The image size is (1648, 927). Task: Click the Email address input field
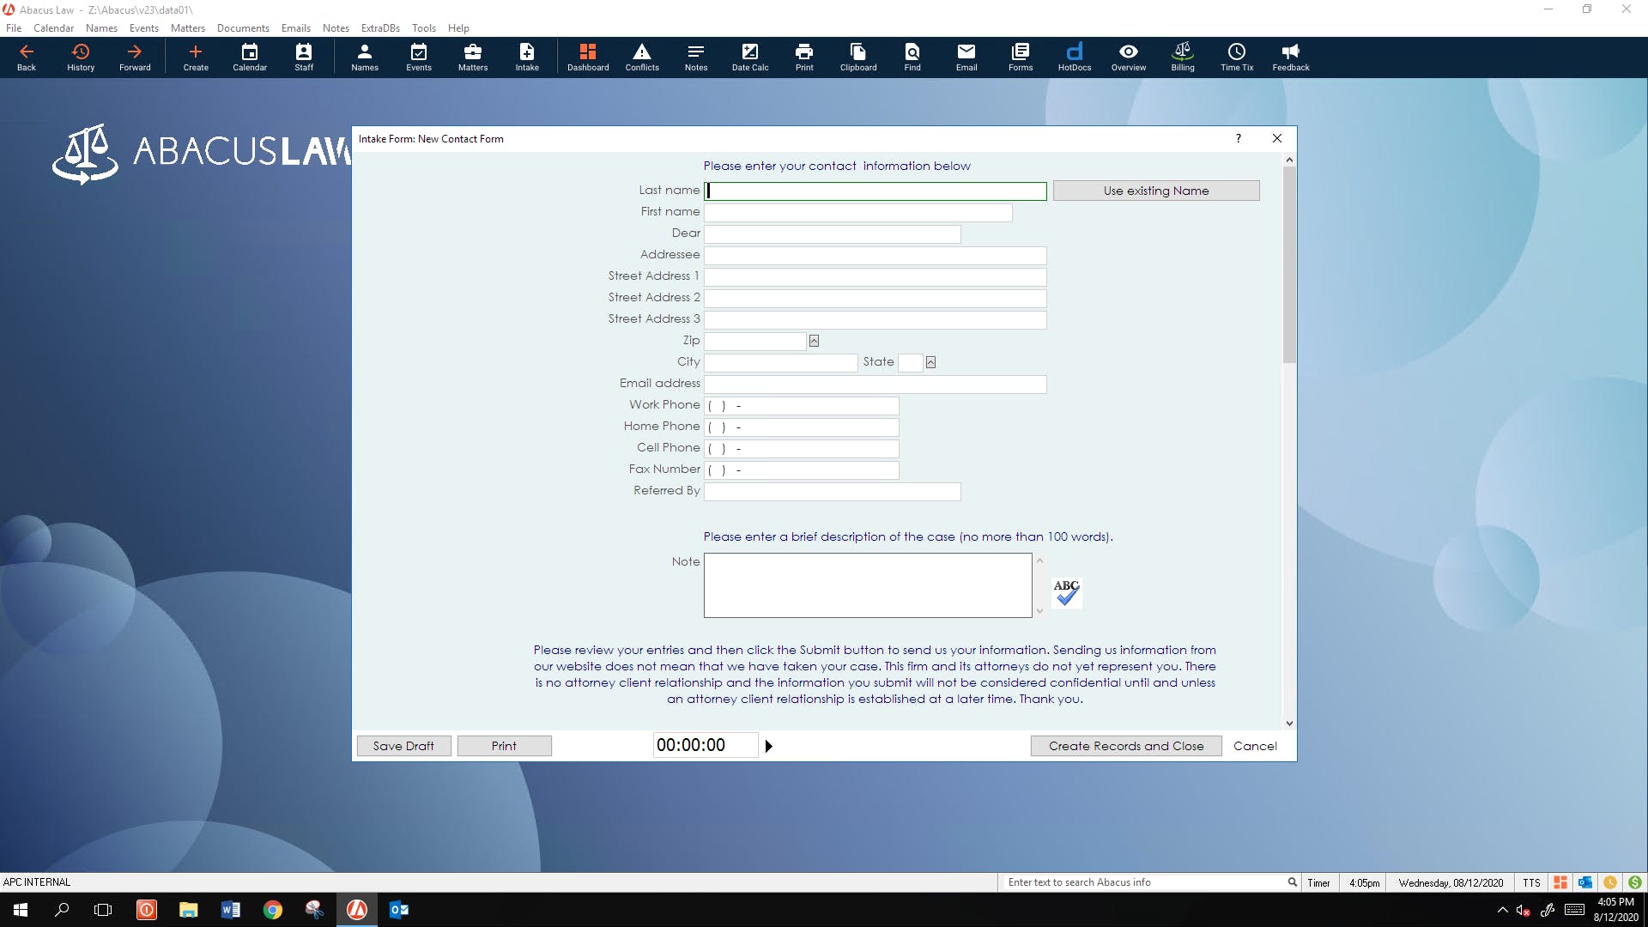click(x=875, y=384)
